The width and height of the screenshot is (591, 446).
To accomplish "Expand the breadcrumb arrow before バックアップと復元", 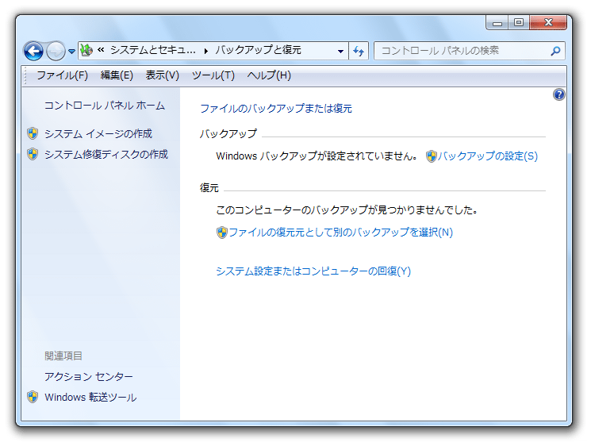I will [x=206, y=51].
